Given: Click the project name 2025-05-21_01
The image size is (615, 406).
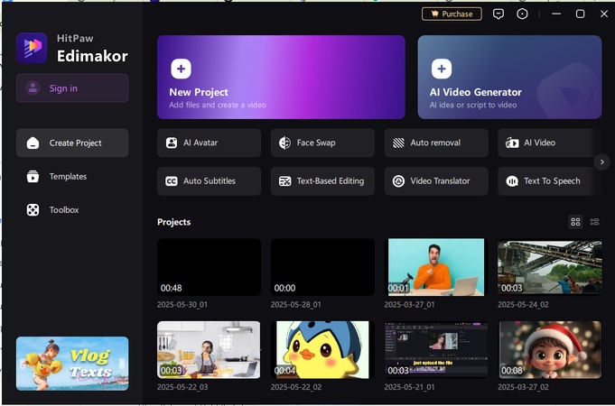Looking at the screenshot, I should (409, 387).
